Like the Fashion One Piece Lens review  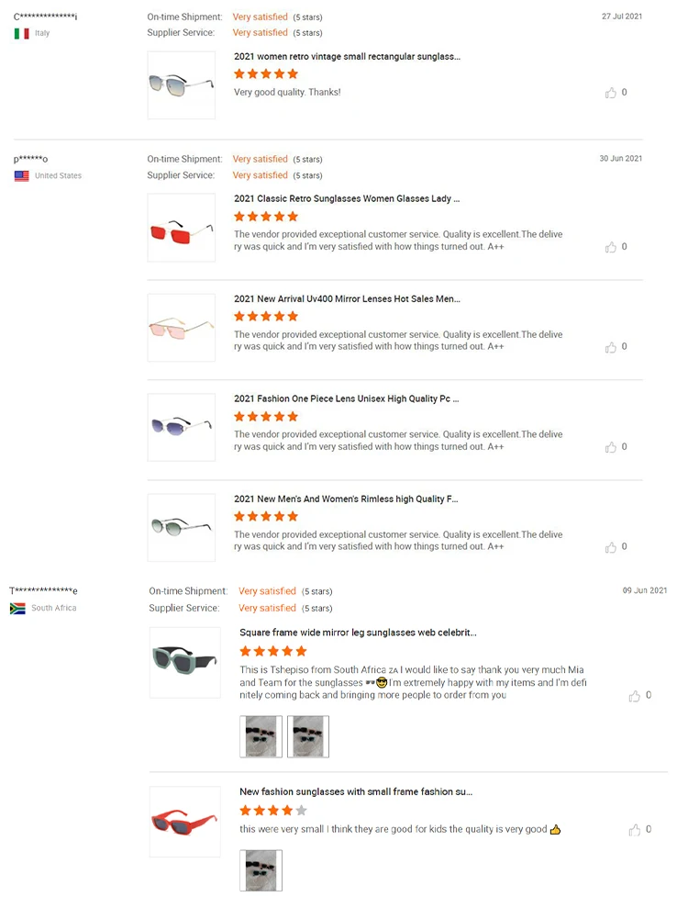[x=611, y=447]
